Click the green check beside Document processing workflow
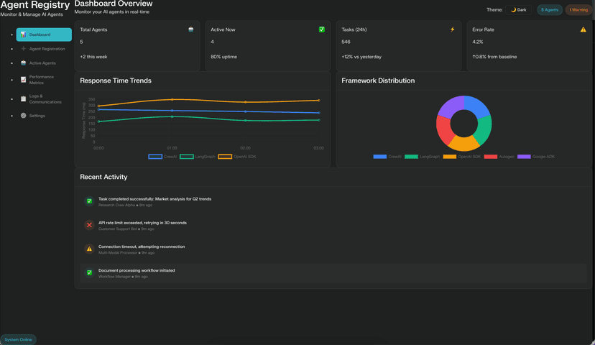 [x=89, y=273]
